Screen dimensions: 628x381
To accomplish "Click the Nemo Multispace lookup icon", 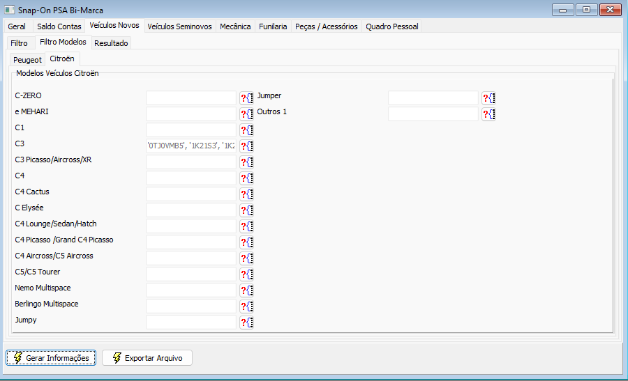I will (x=247, y=290).
